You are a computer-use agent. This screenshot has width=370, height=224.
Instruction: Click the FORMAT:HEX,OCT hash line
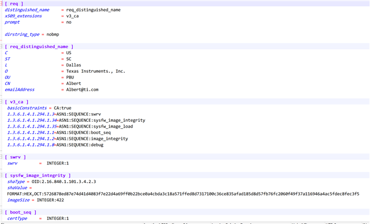click(183, 193)
